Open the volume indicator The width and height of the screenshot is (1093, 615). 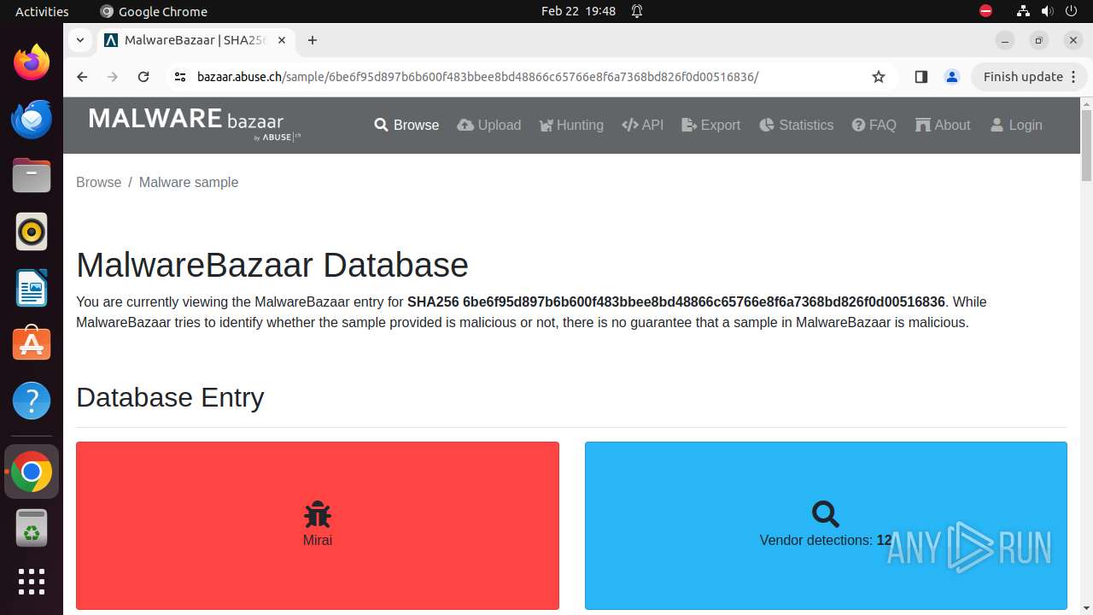point(1047,11)
